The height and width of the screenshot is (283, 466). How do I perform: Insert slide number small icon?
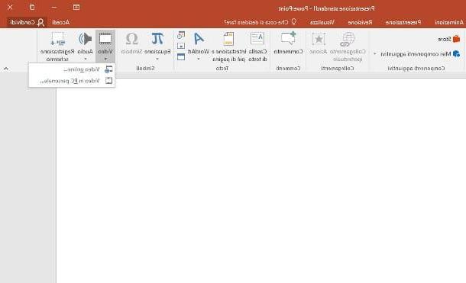[181, 46]
